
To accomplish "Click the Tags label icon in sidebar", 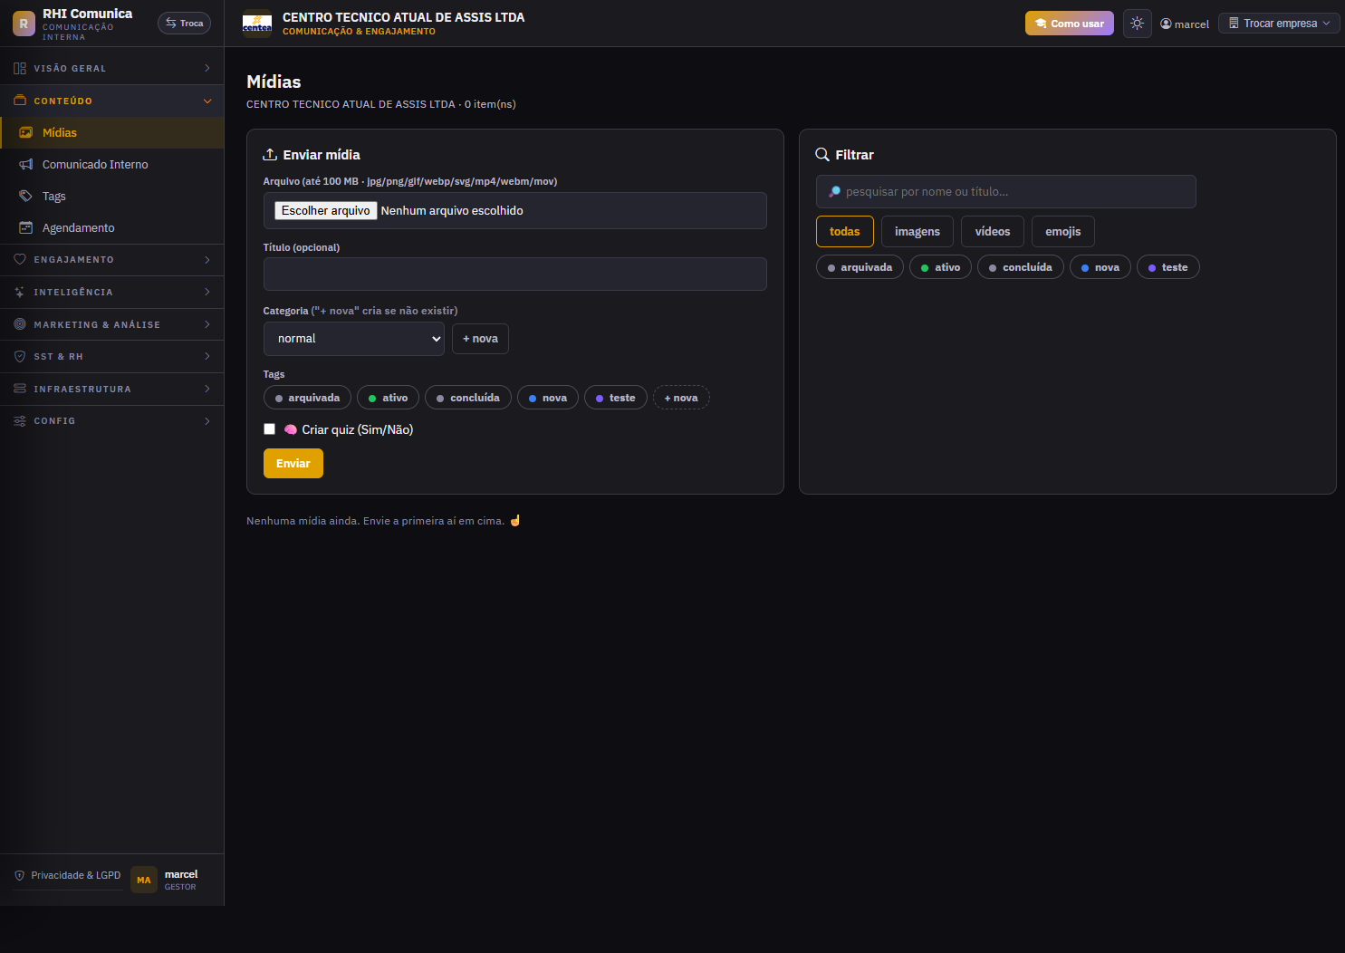I will coord(26,196).
